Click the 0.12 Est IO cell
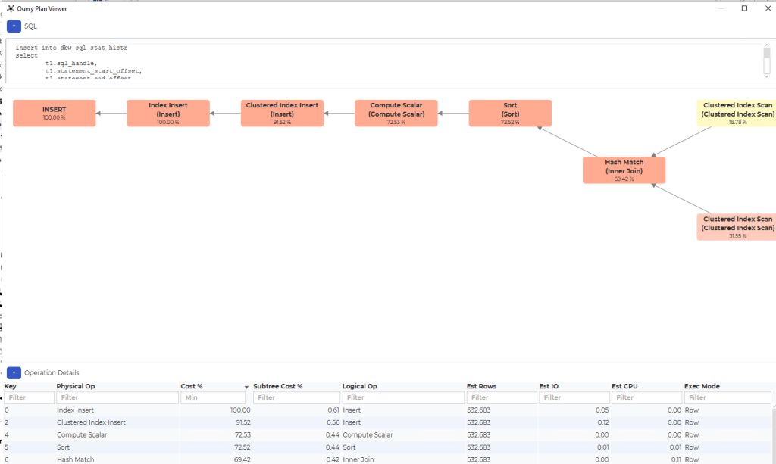 603,422
